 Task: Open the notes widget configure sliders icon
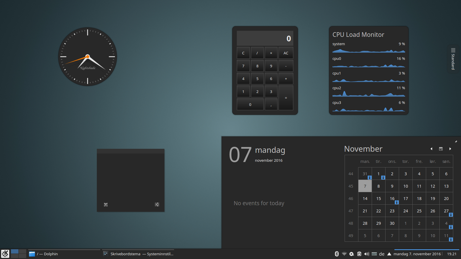point(157,205)
